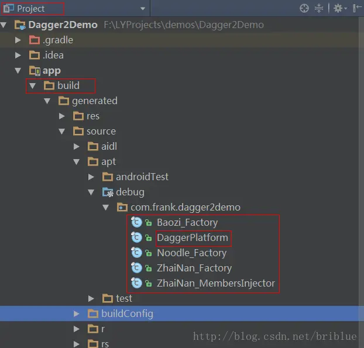
Task: Select the .gradle folder name
Action: pos(58,40)
